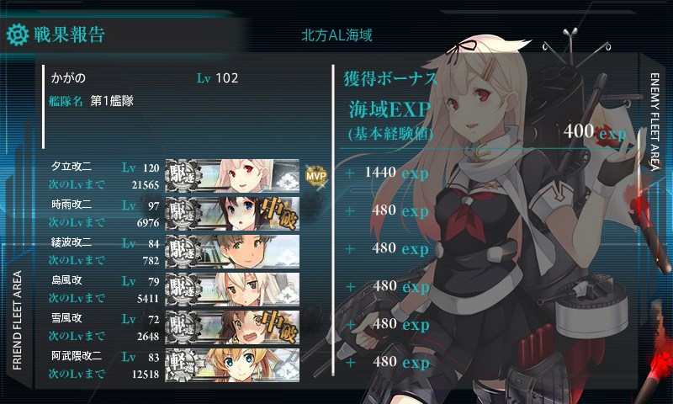The image size is (673, 404).
Task: Select 島風改's portrait banner
Action: [232, 289]
